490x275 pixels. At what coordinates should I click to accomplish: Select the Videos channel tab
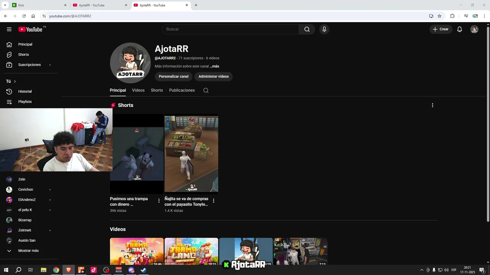click(138, 91)
